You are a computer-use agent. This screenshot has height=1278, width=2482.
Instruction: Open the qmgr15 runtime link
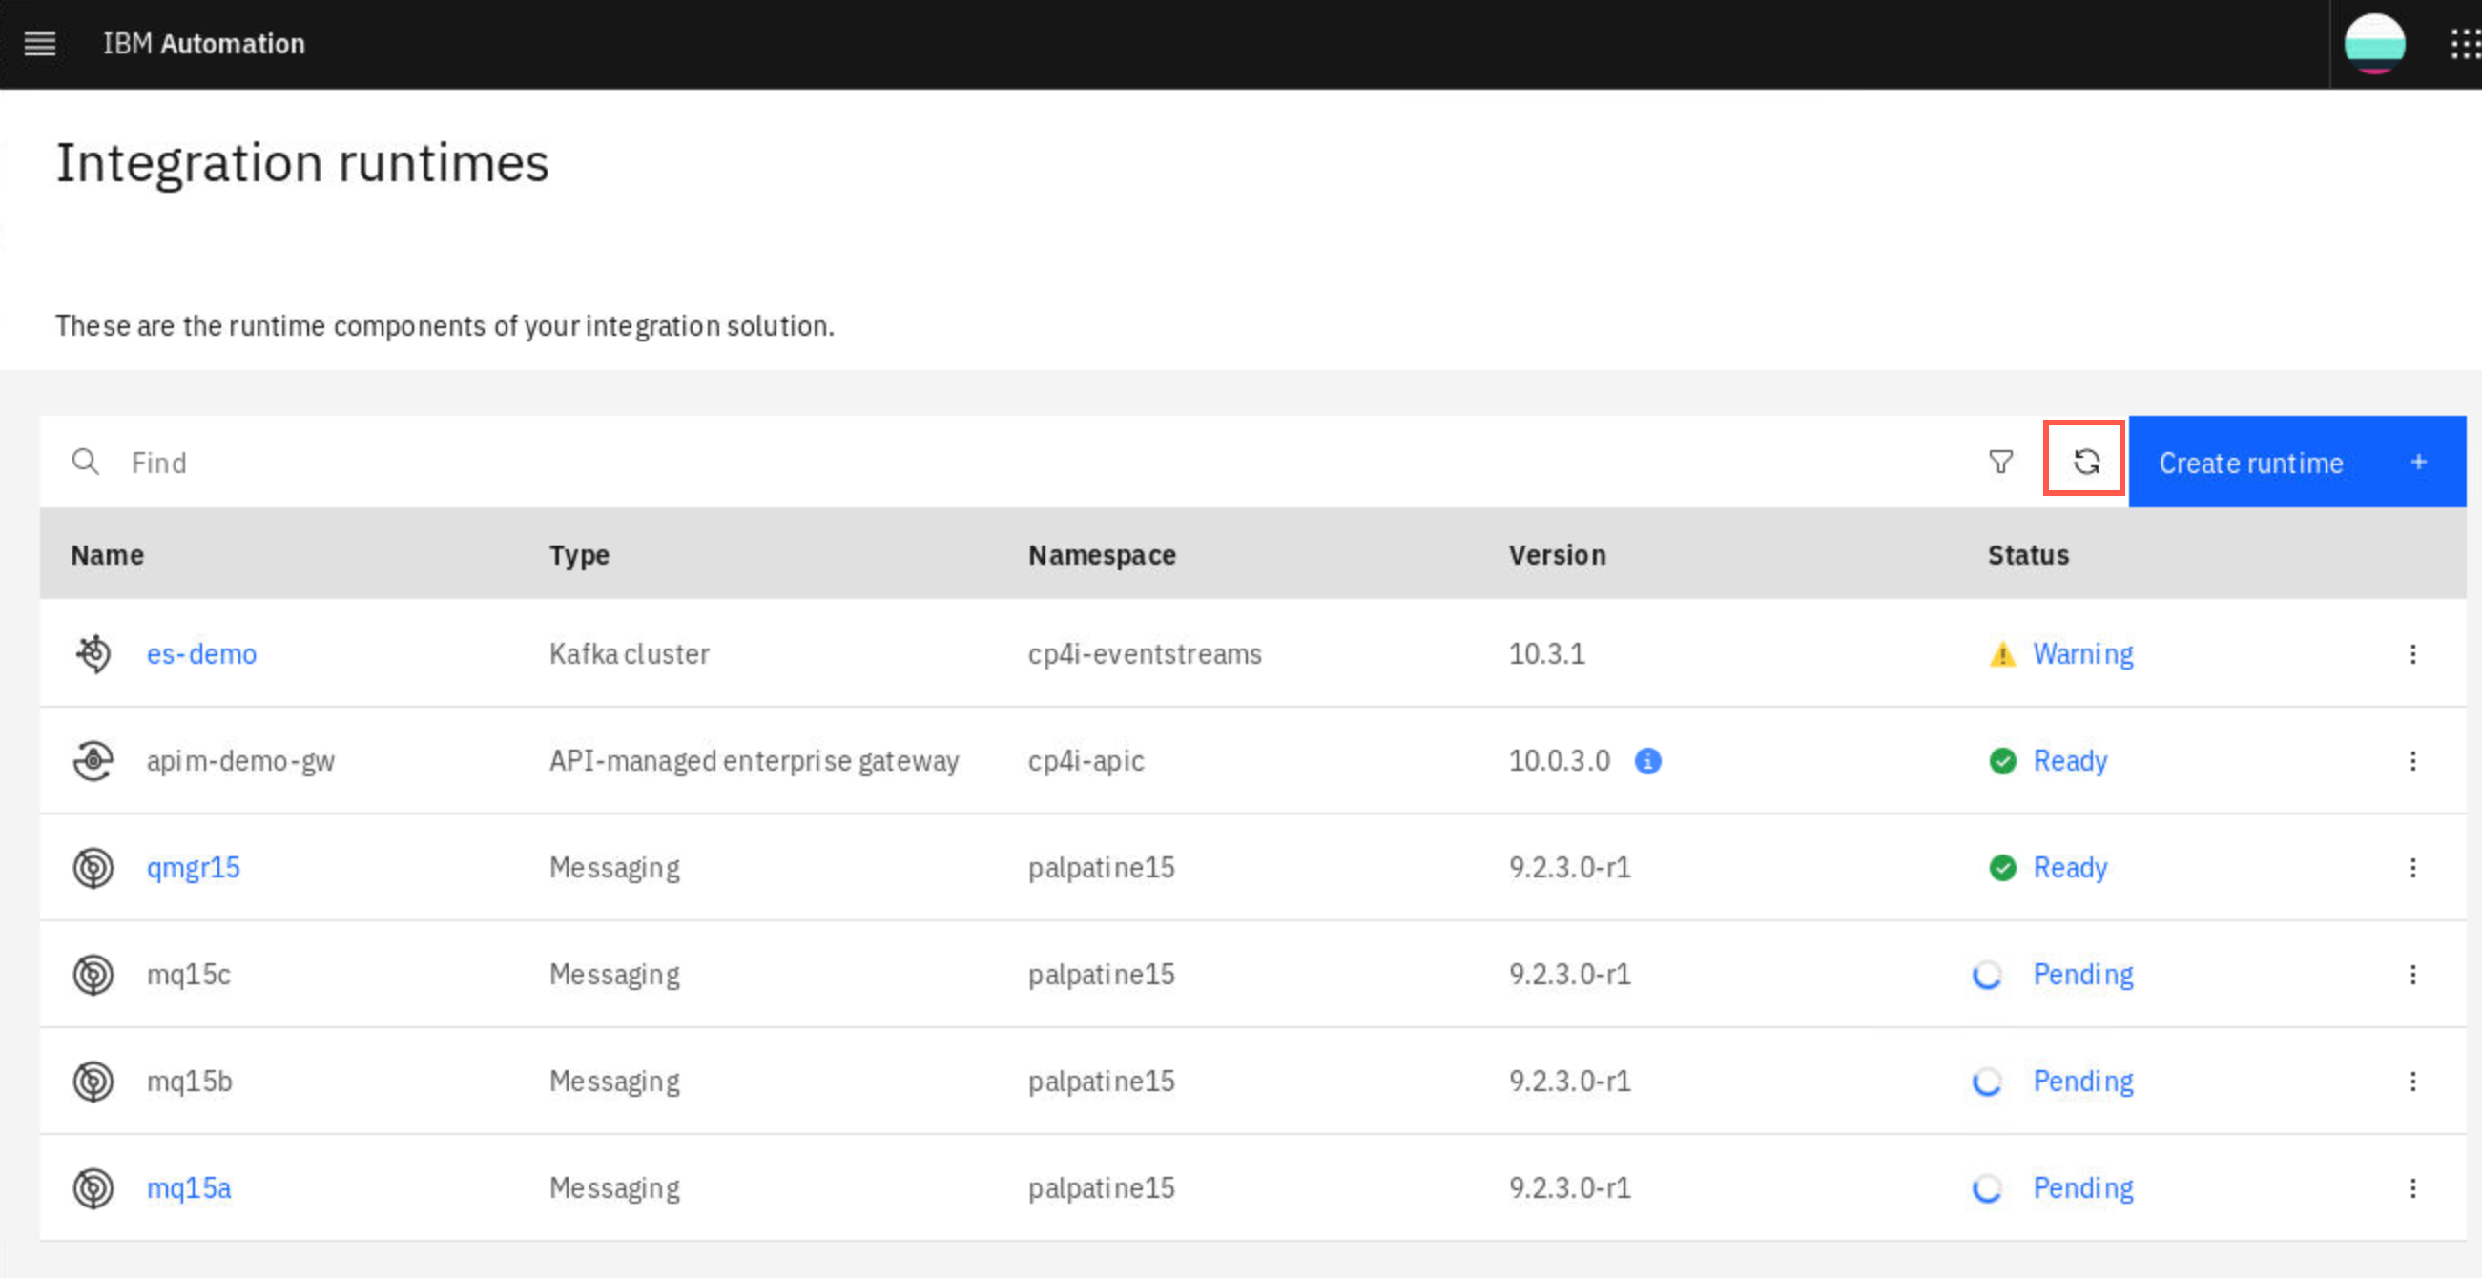pos(193,868)
